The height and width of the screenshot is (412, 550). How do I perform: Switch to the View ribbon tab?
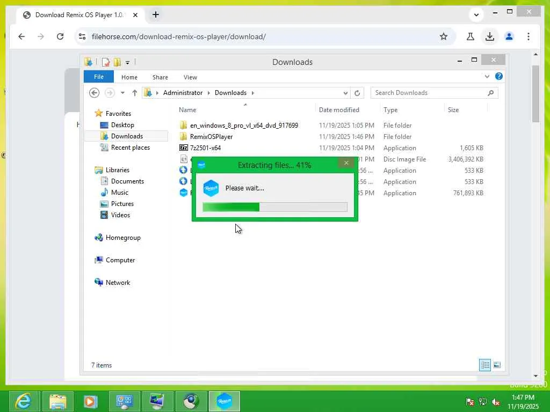point(190,77)
